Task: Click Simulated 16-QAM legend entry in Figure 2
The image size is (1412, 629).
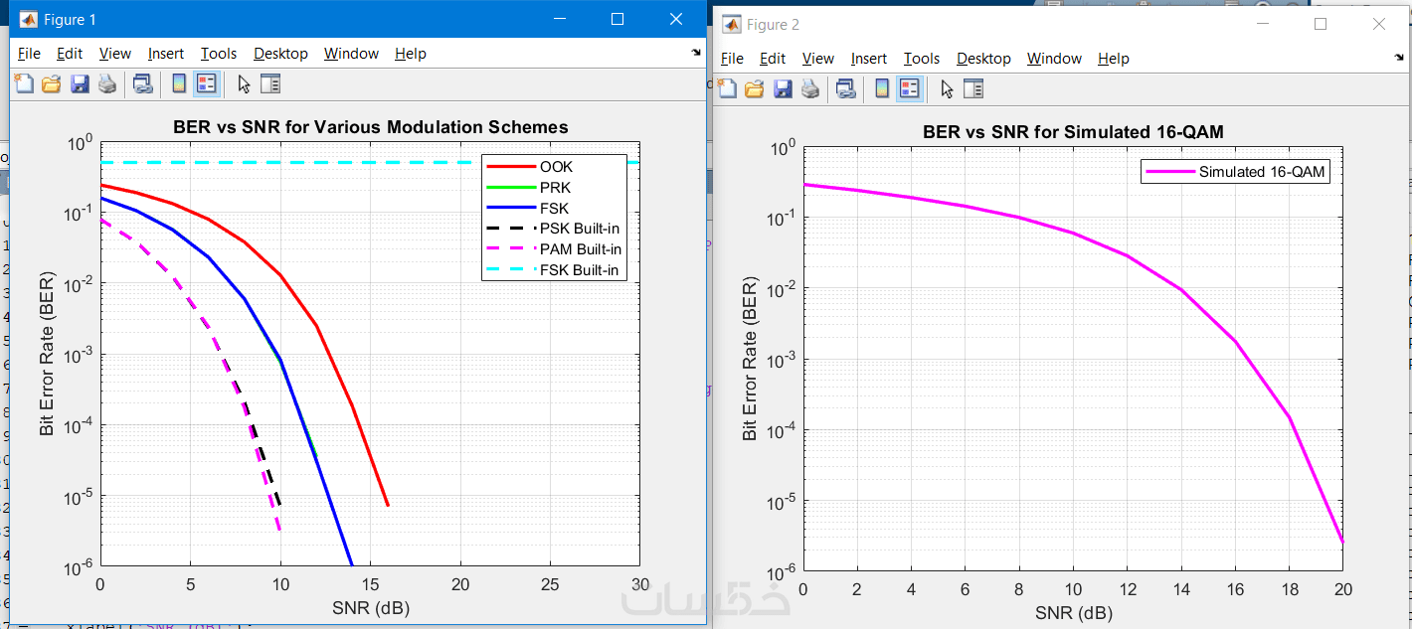Action: pos(1262,172)
